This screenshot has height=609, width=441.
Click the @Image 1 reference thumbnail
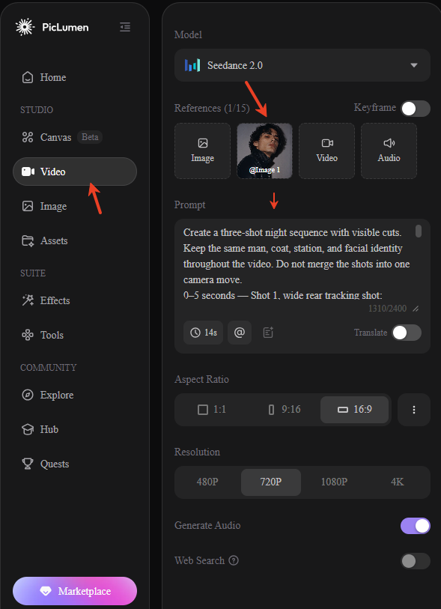click(265, 151)
